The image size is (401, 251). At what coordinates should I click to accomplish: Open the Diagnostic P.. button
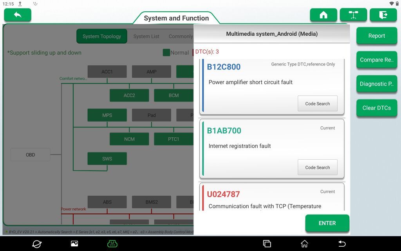coord(377,84)
